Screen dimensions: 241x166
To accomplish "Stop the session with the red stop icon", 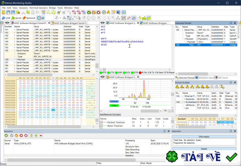I will (x=21, y=136).
